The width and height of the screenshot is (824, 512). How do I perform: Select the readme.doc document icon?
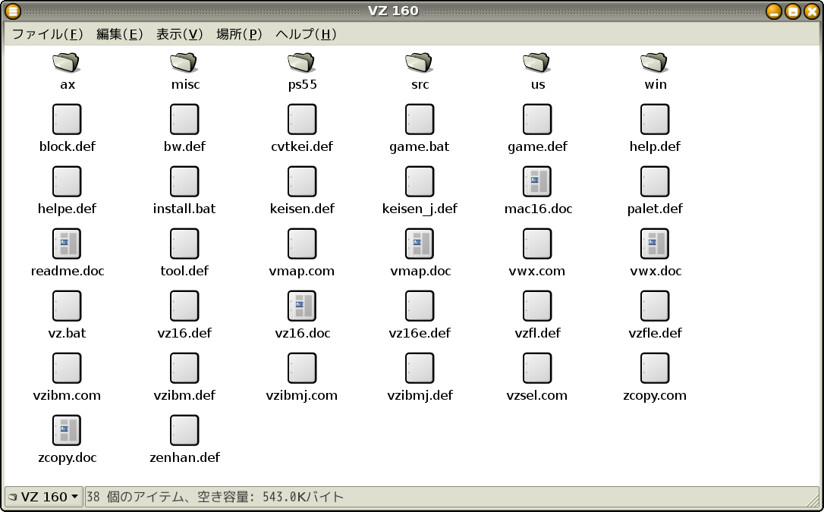67,243
